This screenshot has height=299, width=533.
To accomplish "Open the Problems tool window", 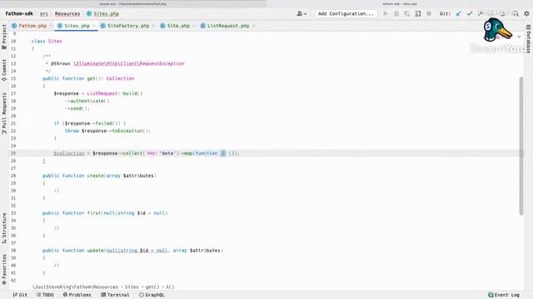I will 77,295.
